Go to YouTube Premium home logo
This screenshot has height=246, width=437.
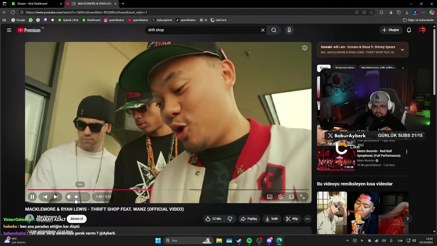point(29,30)
